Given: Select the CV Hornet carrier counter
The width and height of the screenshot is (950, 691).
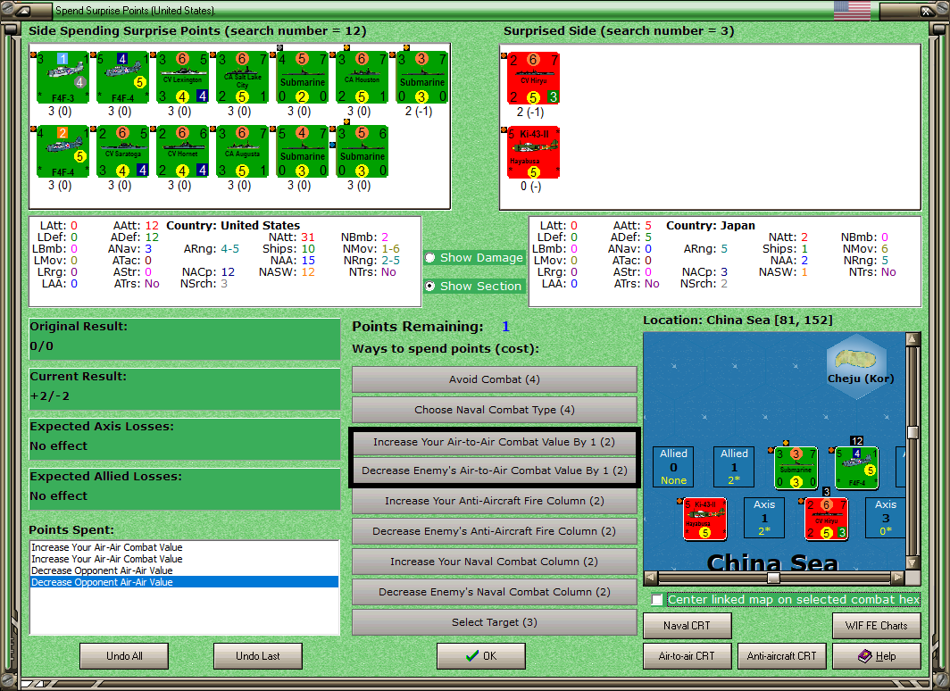Looking at the screenshot, I should (x=183, y=152).
